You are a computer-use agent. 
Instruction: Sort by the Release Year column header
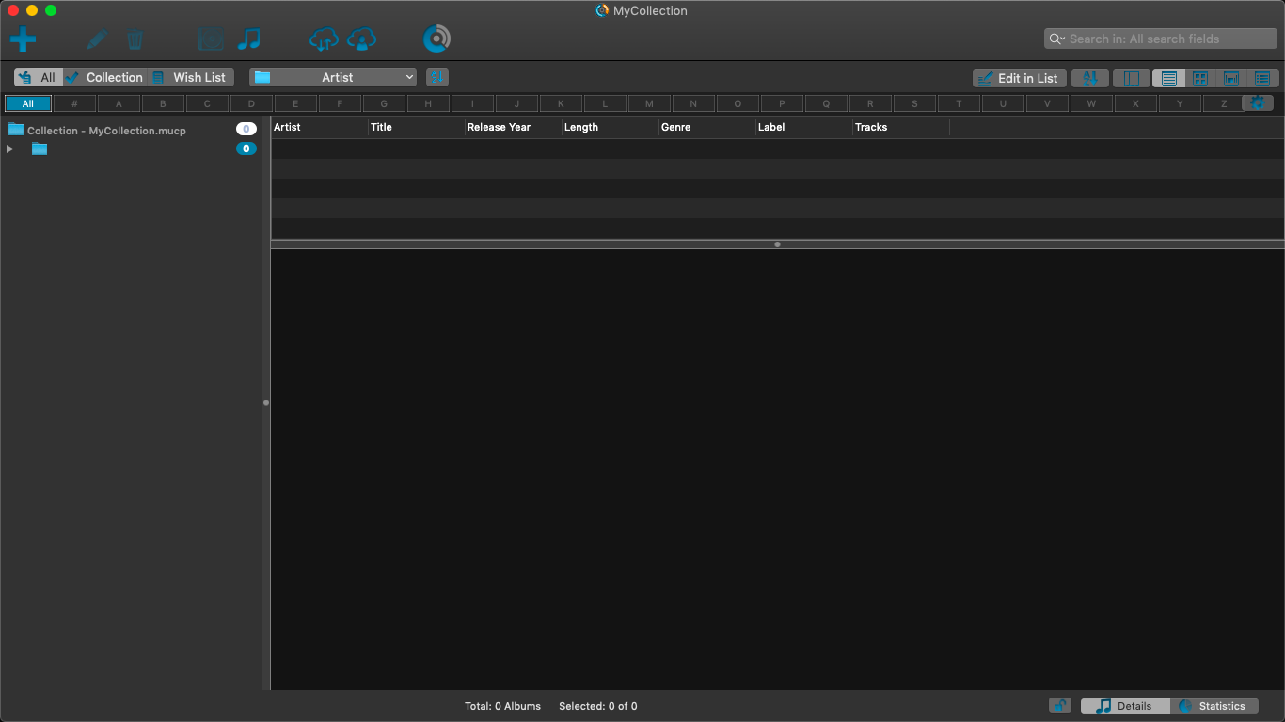[514, 127]
